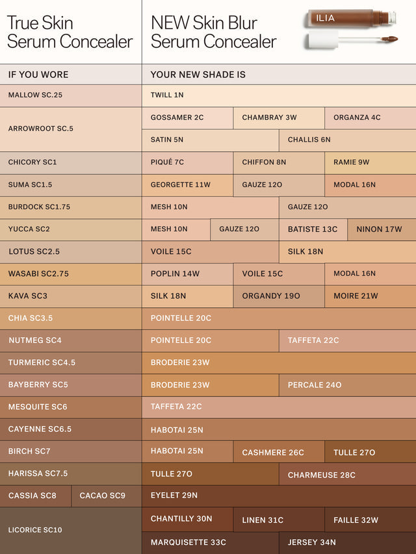This screenshot has height=554, width=416.
Task: Select the Cashmere 26C shade
Action: (279, 452)
